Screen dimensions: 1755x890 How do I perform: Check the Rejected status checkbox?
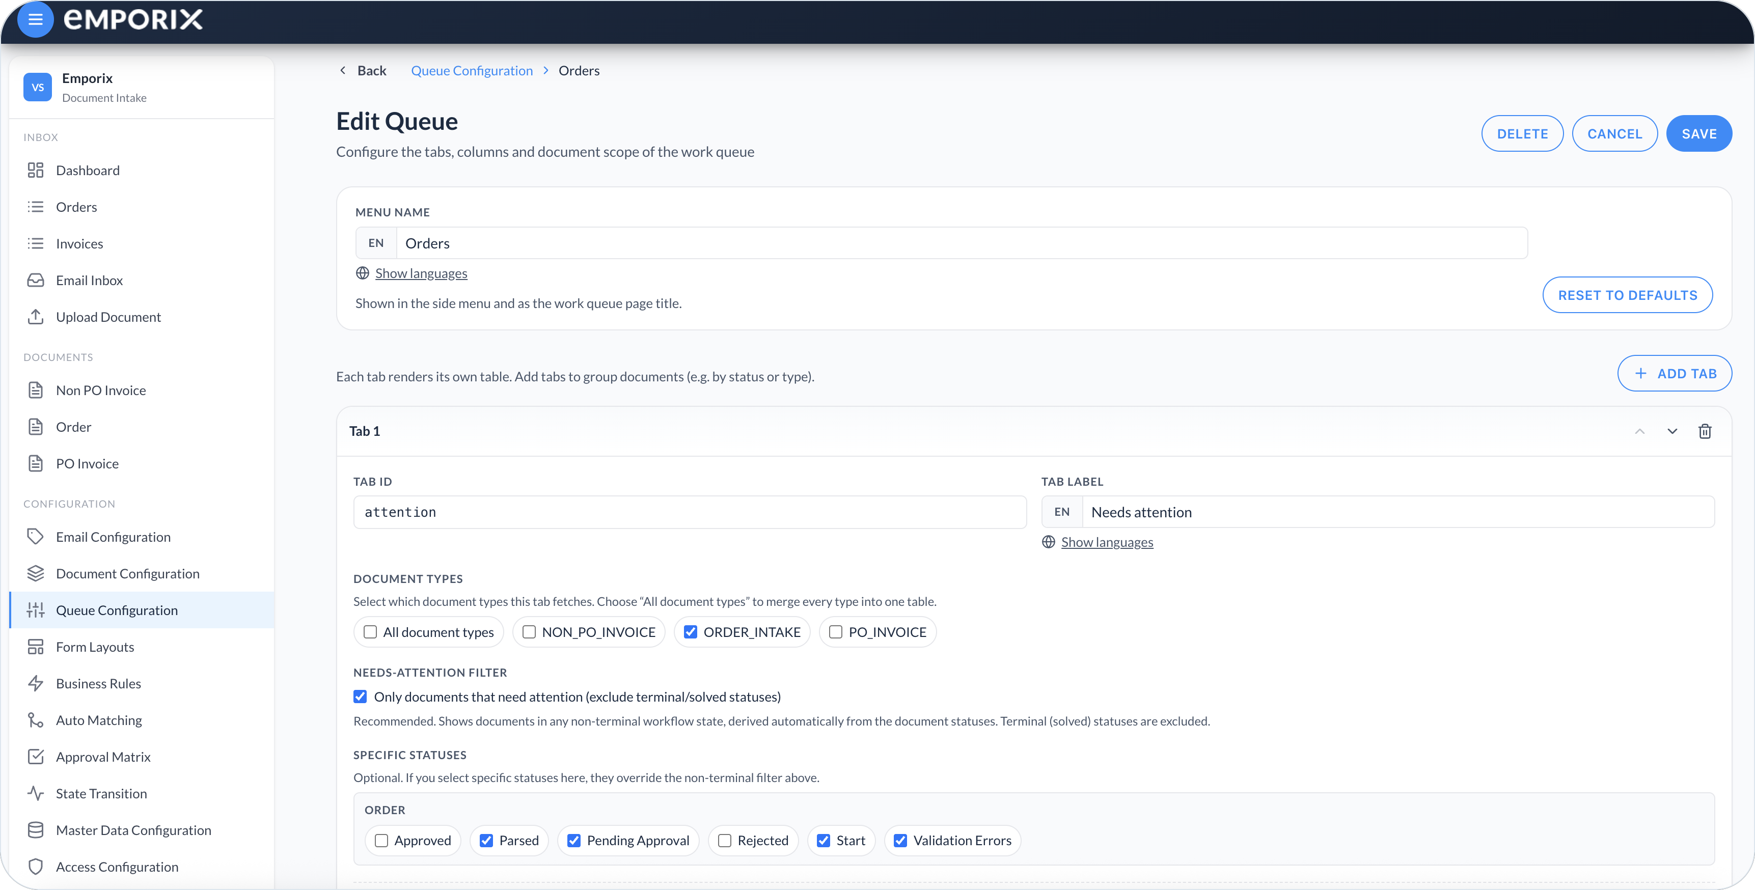(x=724, y=840)
